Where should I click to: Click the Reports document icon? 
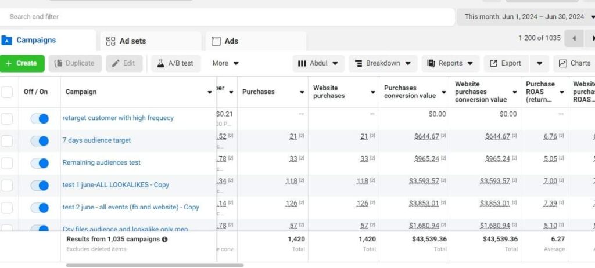coord(431,63)
